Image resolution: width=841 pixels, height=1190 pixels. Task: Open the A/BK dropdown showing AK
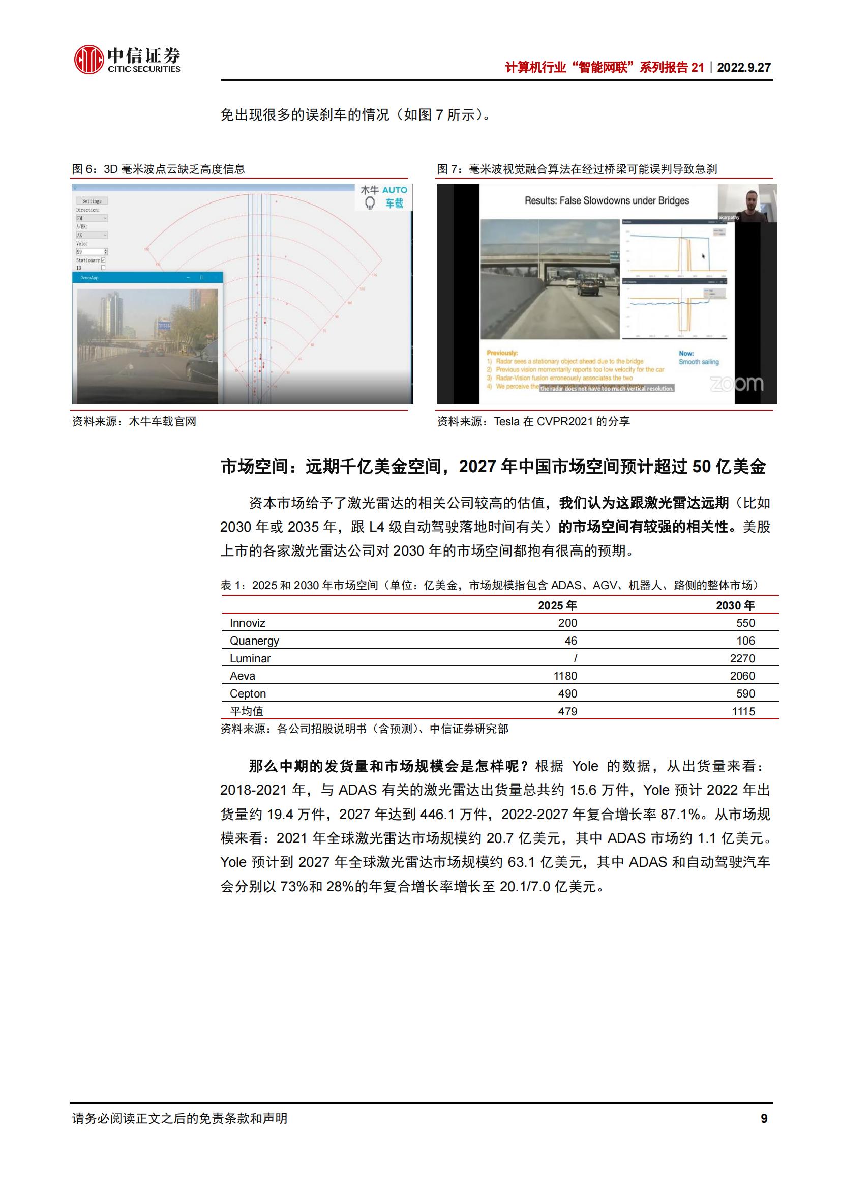coord(92,235)
